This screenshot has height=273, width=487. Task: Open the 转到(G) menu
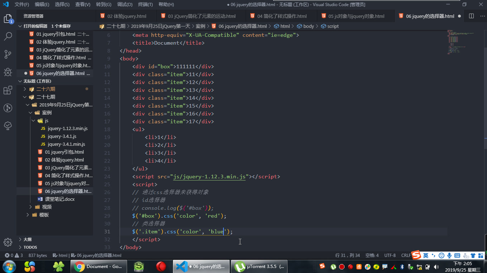click(x=104, y=5)
